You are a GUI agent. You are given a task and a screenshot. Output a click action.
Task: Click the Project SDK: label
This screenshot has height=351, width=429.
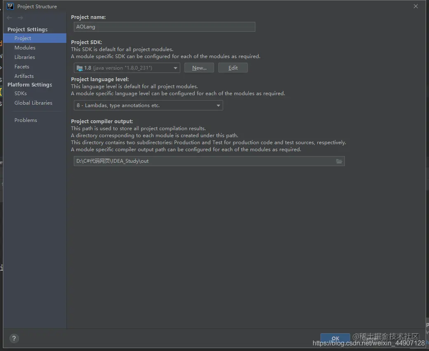tap(87, 42)
